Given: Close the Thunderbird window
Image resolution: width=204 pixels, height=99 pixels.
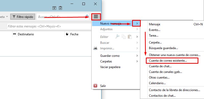Looking at the screenshot, I should (95, 4).
